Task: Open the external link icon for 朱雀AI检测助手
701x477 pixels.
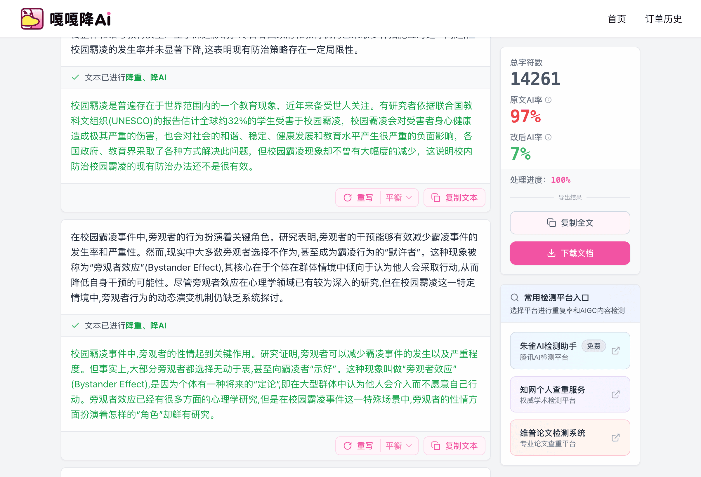Action: (616, 350)
